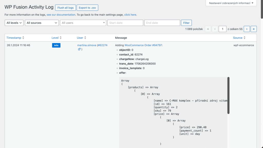Image resolution: width=263 pixels, height=148 pixels.
Task: Click the '1 089 položek' count text
Action: (x=194, y=29)
